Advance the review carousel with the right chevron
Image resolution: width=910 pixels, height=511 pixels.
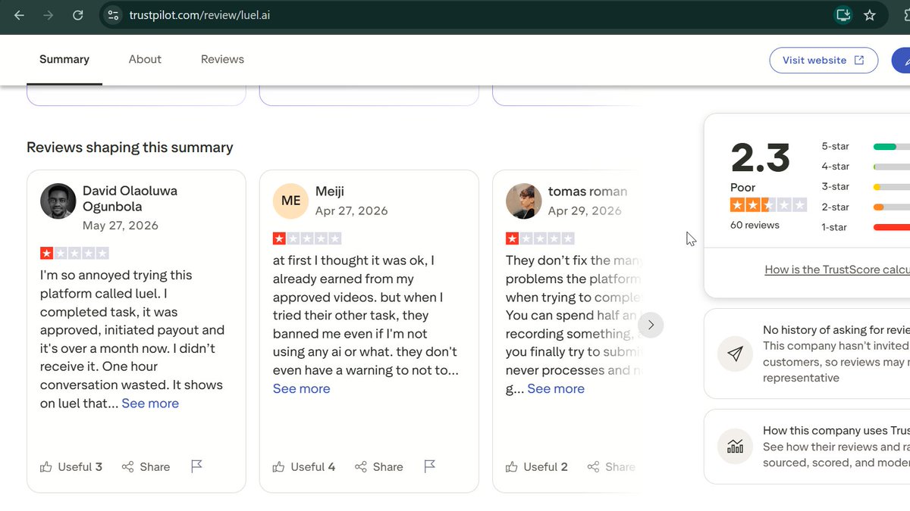[651, 325]
